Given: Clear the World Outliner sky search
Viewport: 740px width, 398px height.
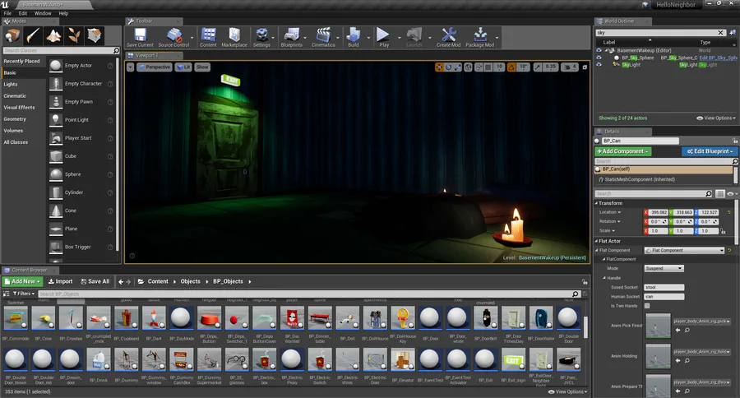Looking at the screenshot, I should (x=720, y=33).
